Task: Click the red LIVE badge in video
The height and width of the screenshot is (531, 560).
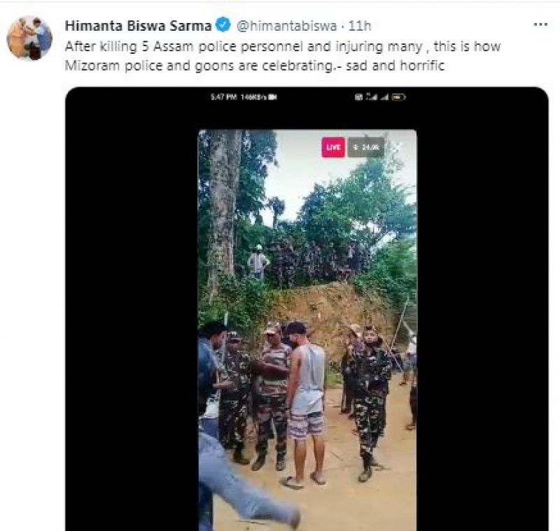Action: (x=333, y=147)
